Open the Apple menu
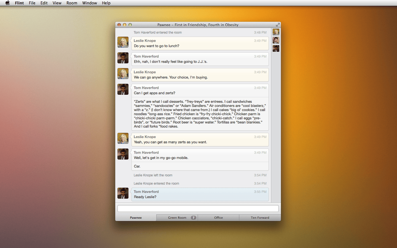The height and width of the screenshot is (248, 397). click(x=7, y=3)
